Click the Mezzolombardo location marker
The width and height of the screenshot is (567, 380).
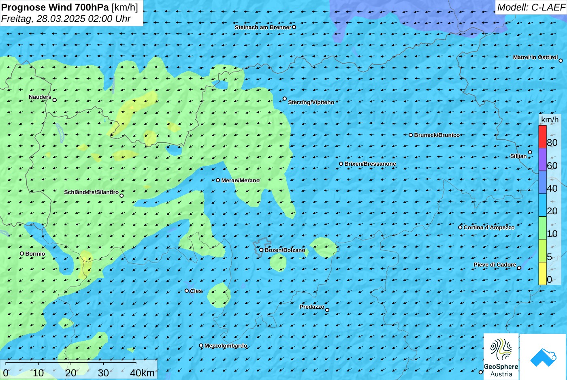pyautogui.click(x=201, y=346)
